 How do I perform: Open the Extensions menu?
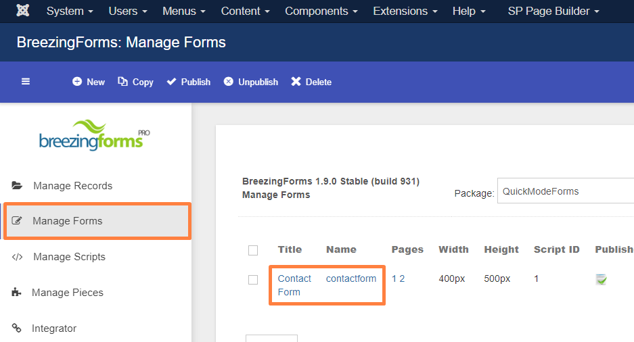pos(405,11)
